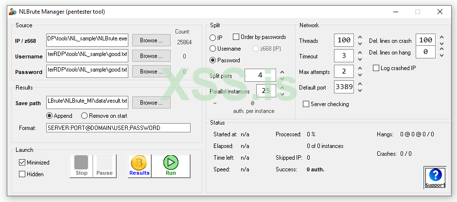The image size is (457, 202).
Task: Browse for the Password source file
Action: pyautogui.click(x=151, y=72)
